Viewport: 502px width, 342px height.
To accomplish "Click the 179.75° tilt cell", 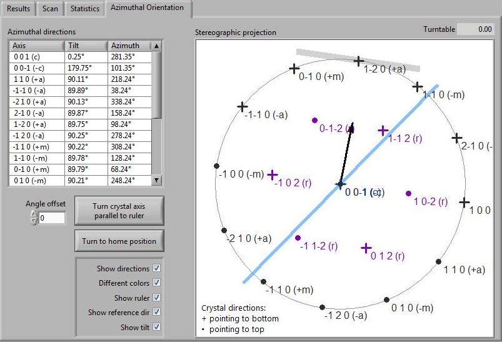I will point(86,68).
